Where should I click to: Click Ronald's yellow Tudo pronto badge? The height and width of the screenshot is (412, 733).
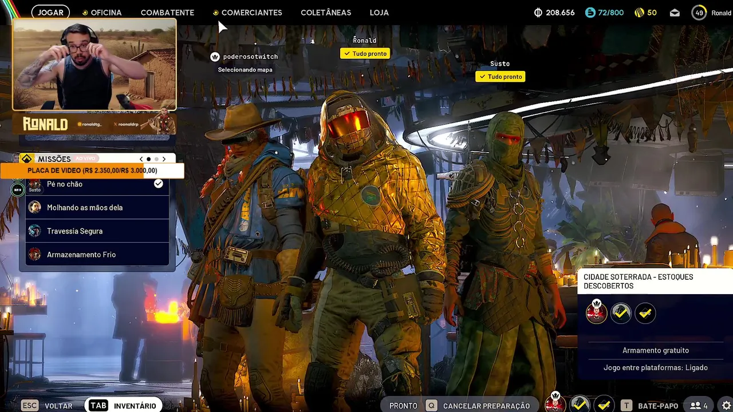pyautogui.click(x=365, y=53)
